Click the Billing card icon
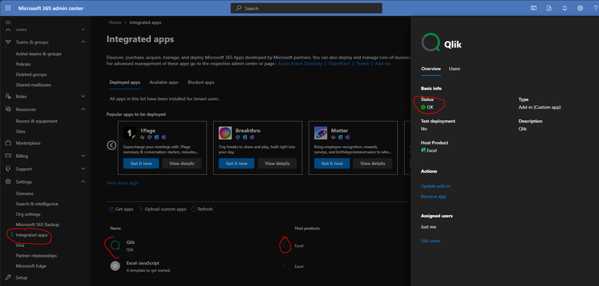This screenshot has width=599, height=286. (x=8, y=156)
